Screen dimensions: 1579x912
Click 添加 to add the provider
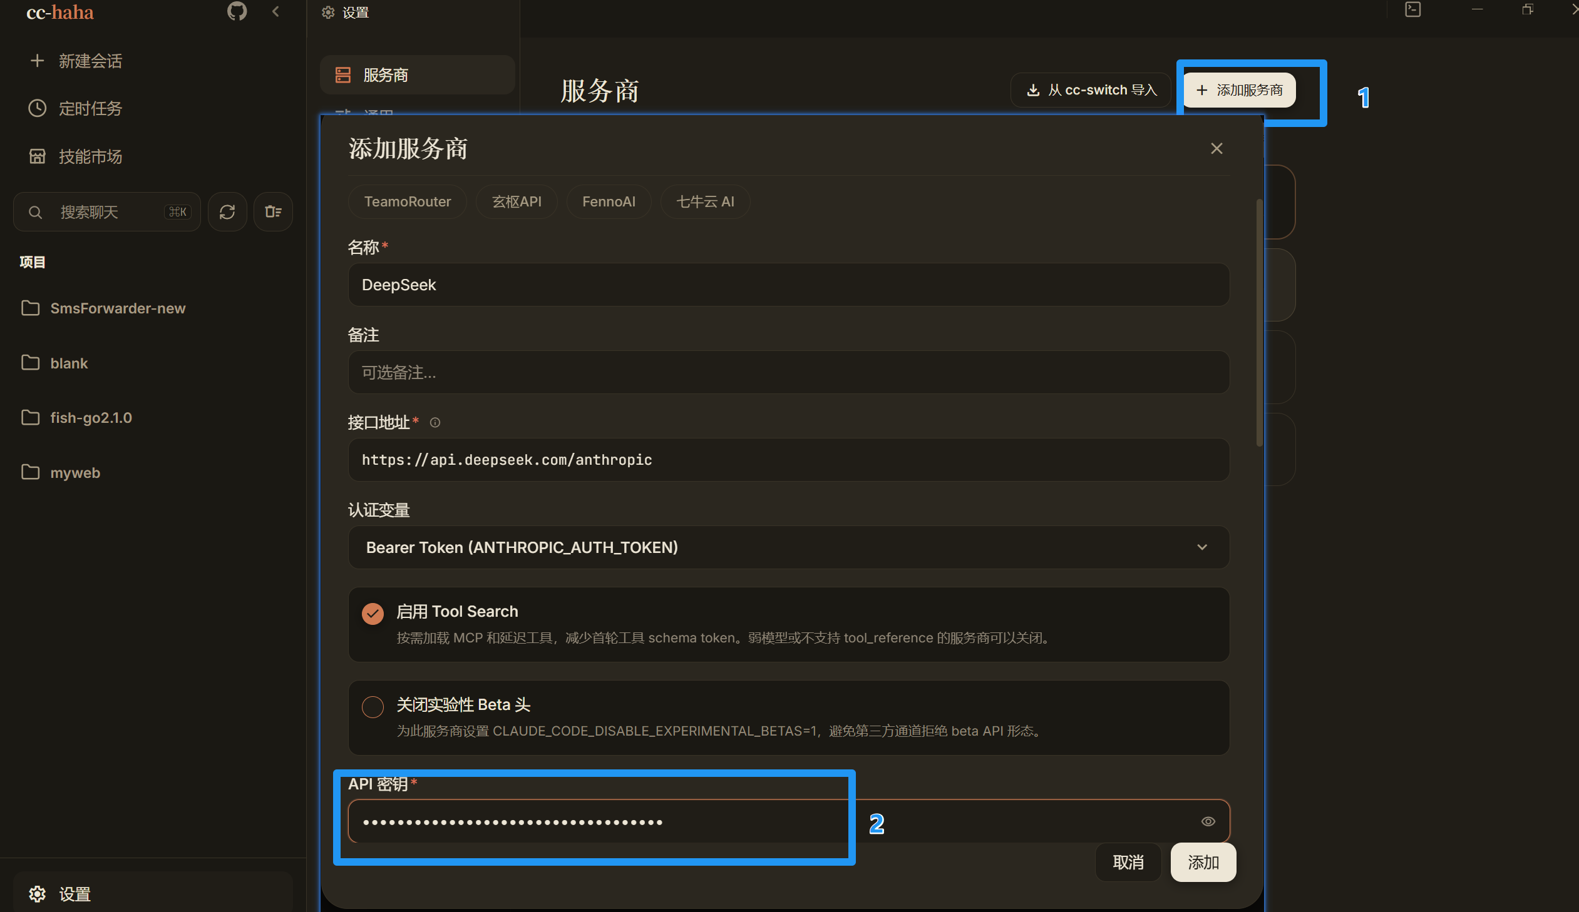(x=1204, y=863)
